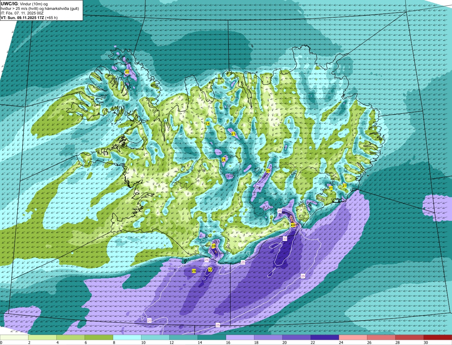Pick the 12–14 m/s teal legend swatch
Image resolution: width=452 pixels, height=345 pixels.
coord(184,338)
